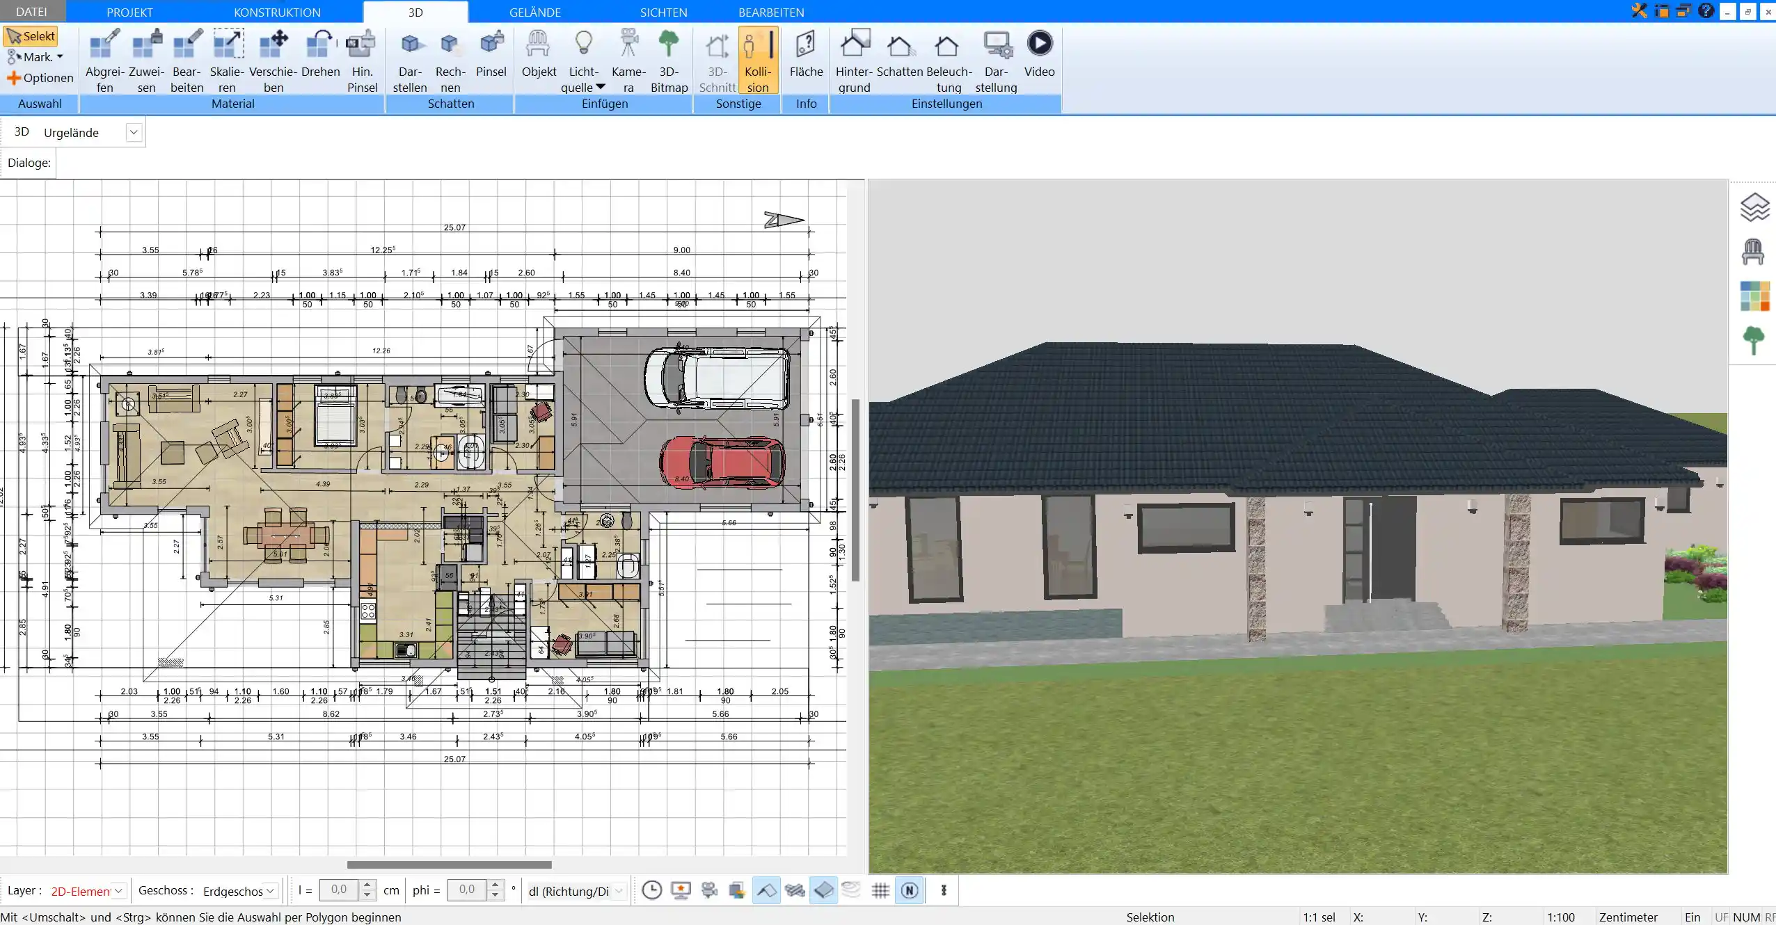The image size is (1776, 925).
Task: Toggle the flat slab layer button
Action: click(823, 890)
